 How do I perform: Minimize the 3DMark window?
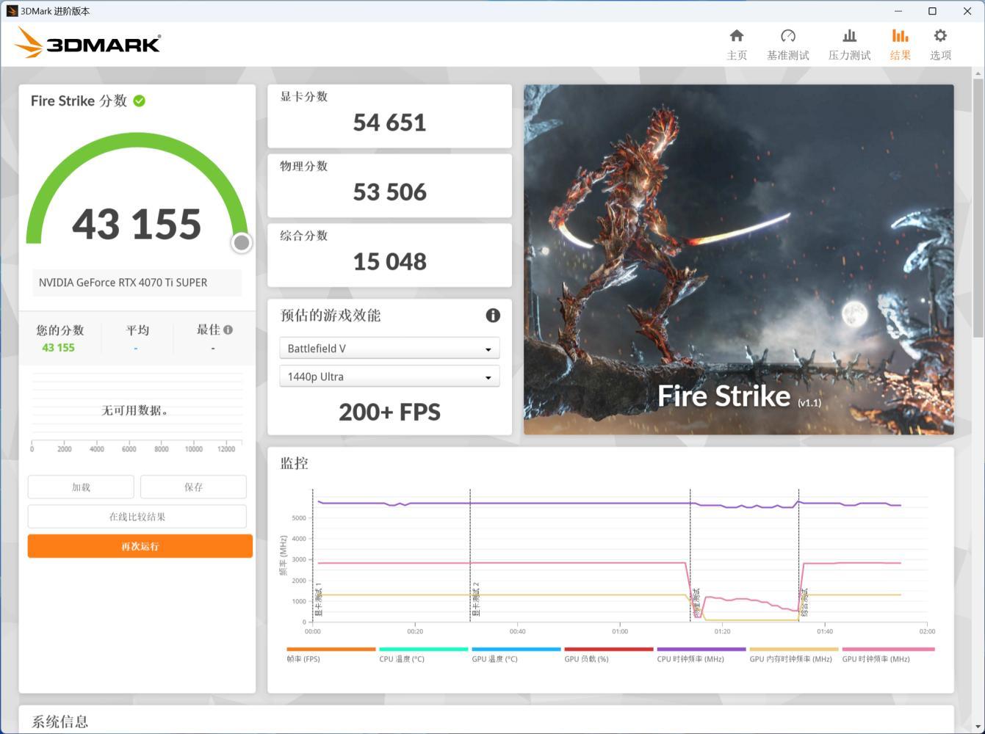pyautogui.click(x=899, y=11)
